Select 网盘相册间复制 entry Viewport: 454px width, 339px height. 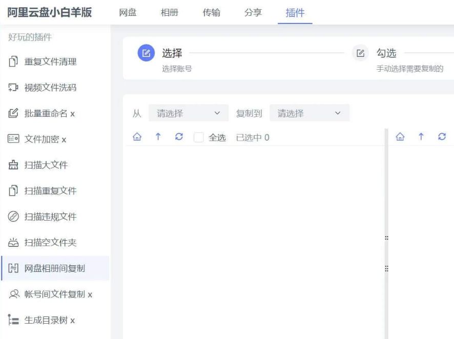(55, 268)
